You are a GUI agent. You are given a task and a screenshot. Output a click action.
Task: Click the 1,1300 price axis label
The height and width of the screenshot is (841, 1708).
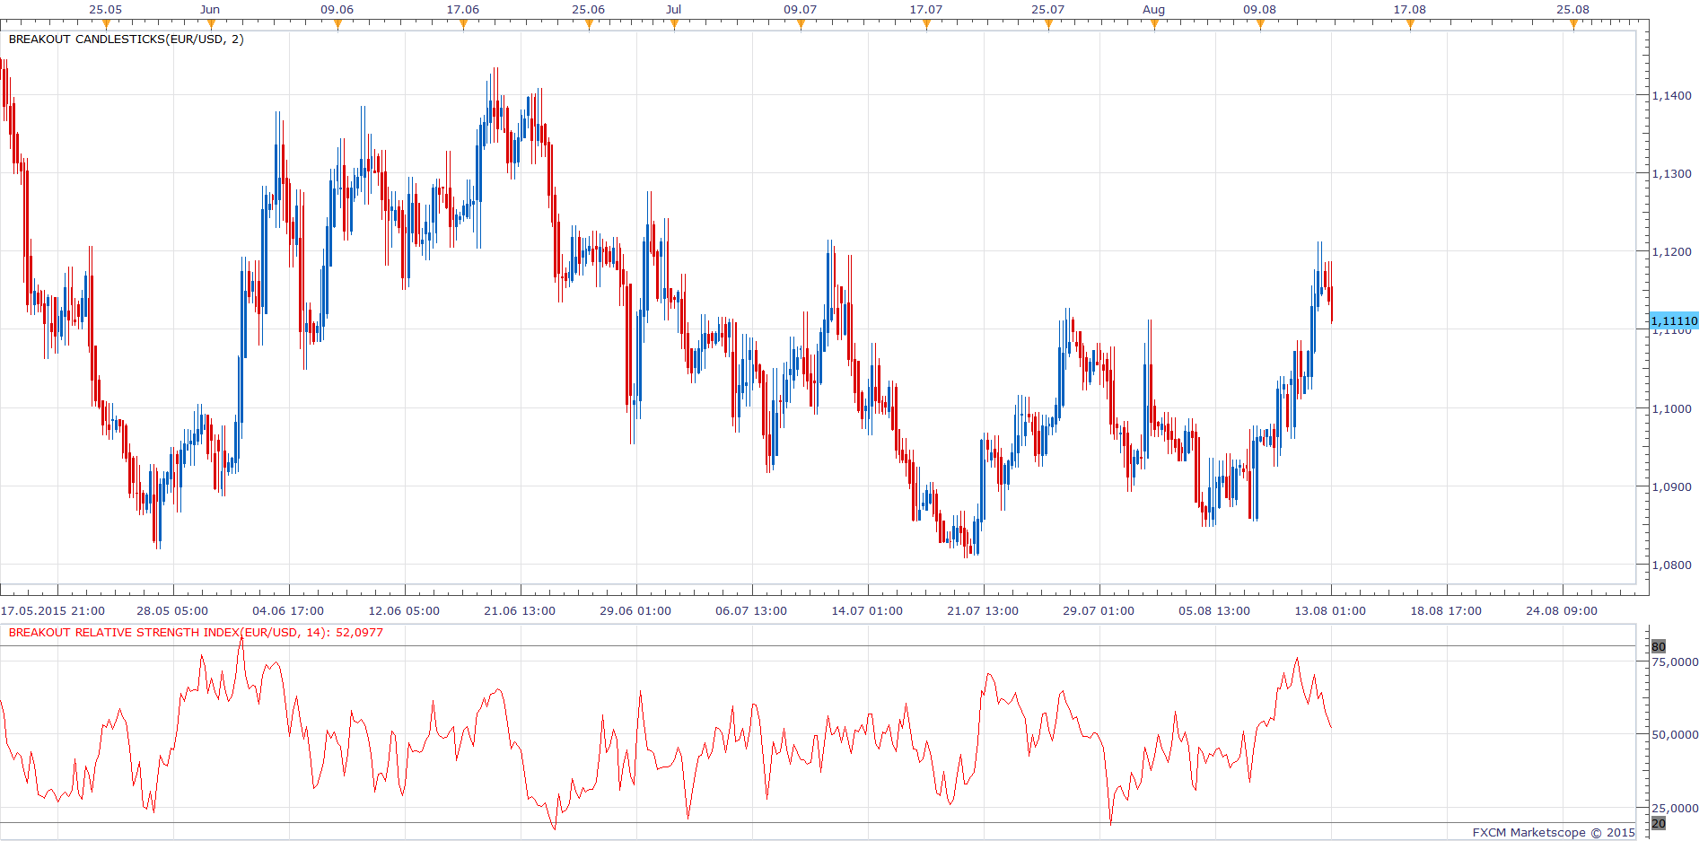tap(1671, 173)
